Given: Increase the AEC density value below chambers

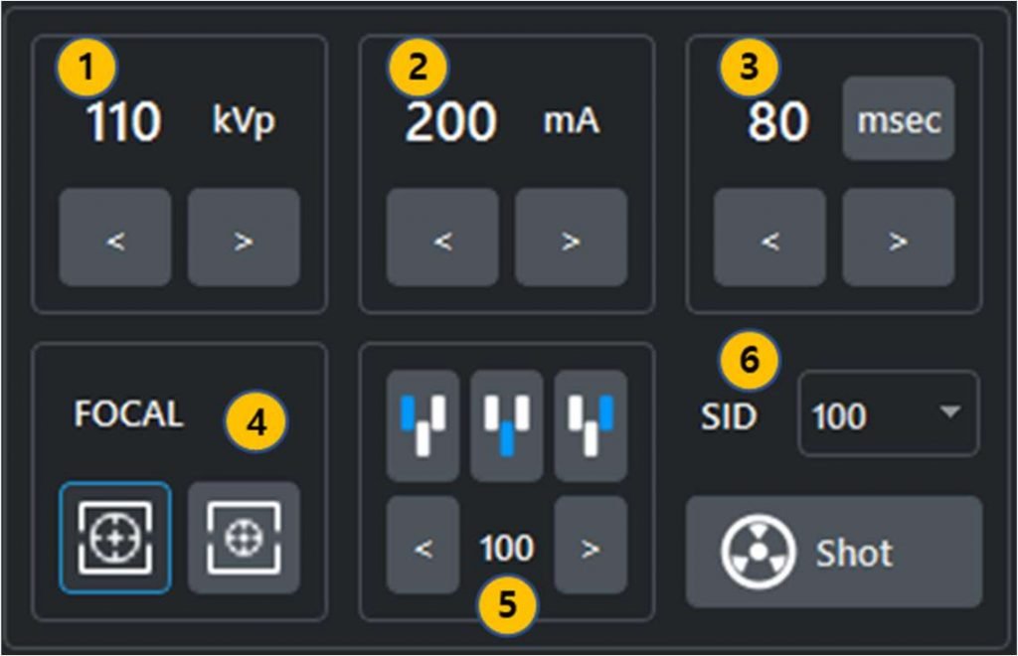Looking at the screenshot, I should coord(591,547).
